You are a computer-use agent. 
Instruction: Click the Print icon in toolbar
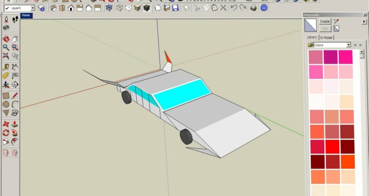pyautogui.click(x=253, y=8)
